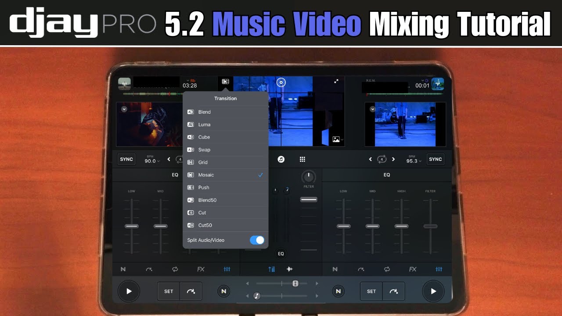Tap the center video target circle icon

[x=281, y=82]
